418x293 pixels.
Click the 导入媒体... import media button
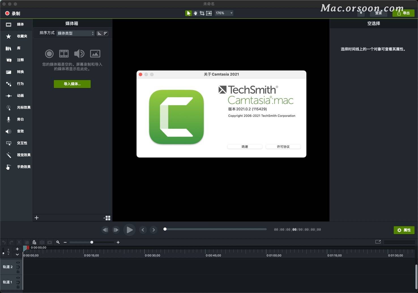pyautogui.click(x=72, y=84)
